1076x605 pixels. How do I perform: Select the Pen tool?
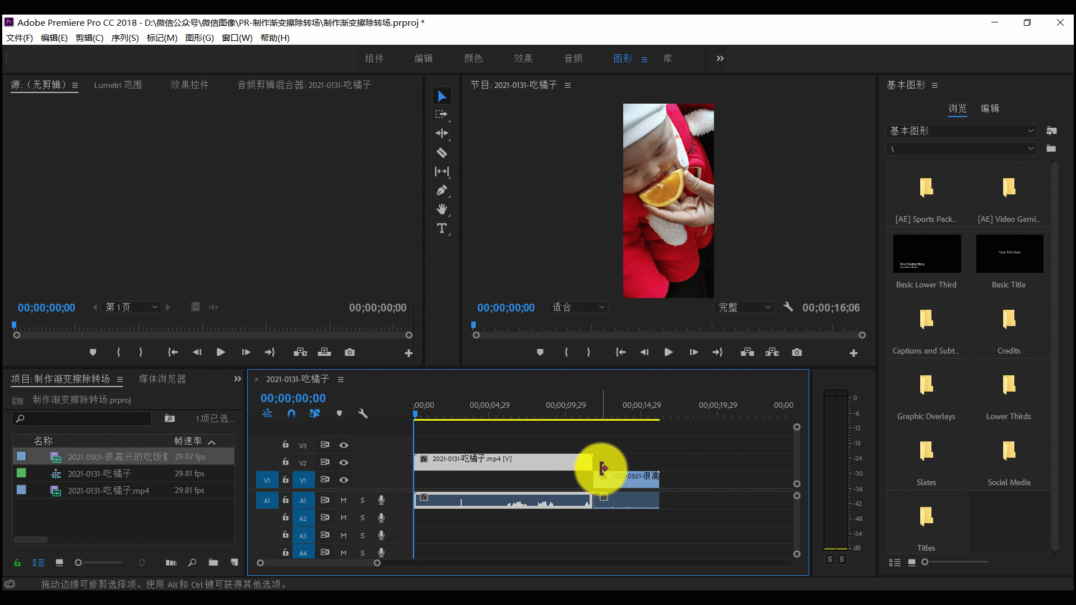[442, 190]
